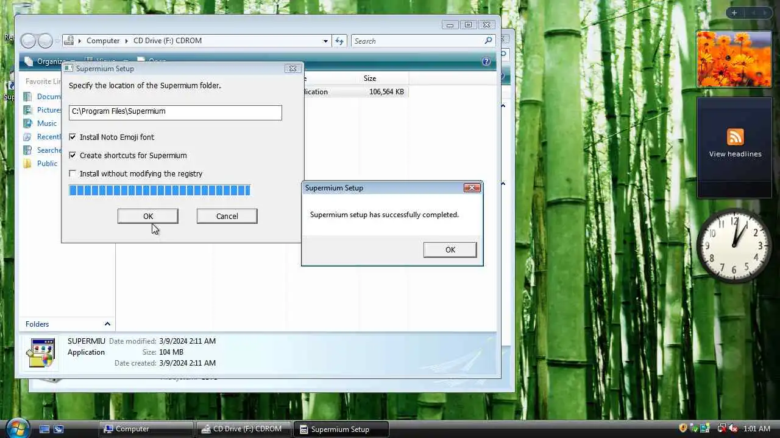Click Cancel in the Supermium Setup dialog
This screenshot has height=438, width=780.
pyautogui.click(x=227, y=216)
